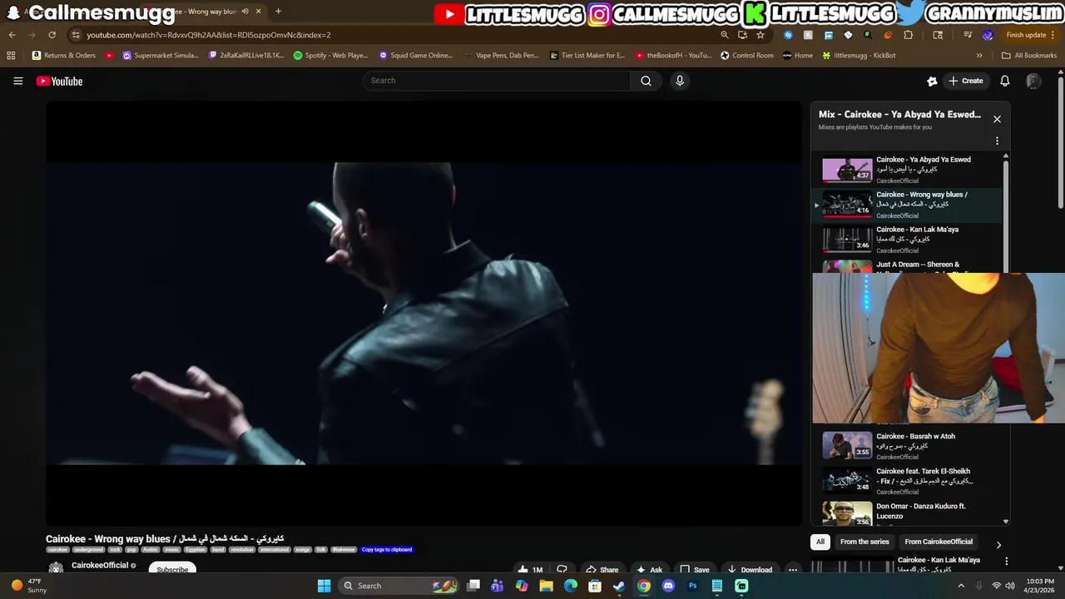Open YouTube notifications bell
This screenshot has width=1065, height=599.
pos(1004,81)
